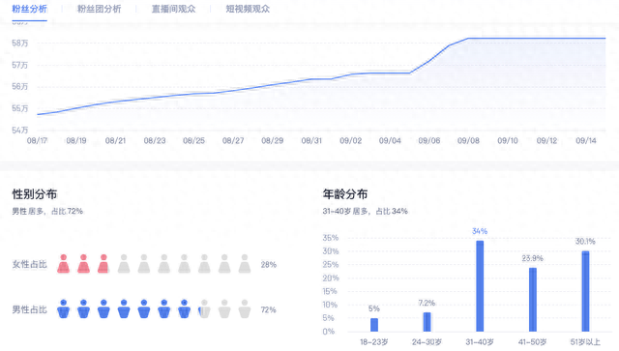Click the 08/17 date on chart axis
The height and width of the screenshot is (351, 619).
(37, 140)
